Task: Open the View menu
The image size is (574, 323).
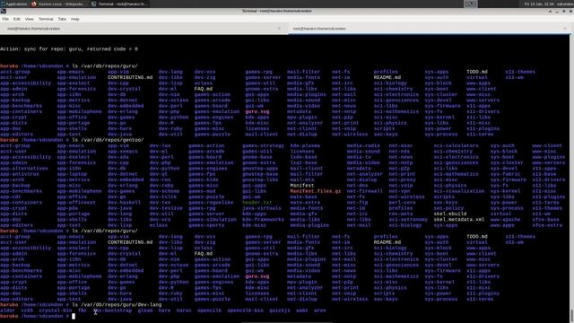Action: [x=30, y=19]
